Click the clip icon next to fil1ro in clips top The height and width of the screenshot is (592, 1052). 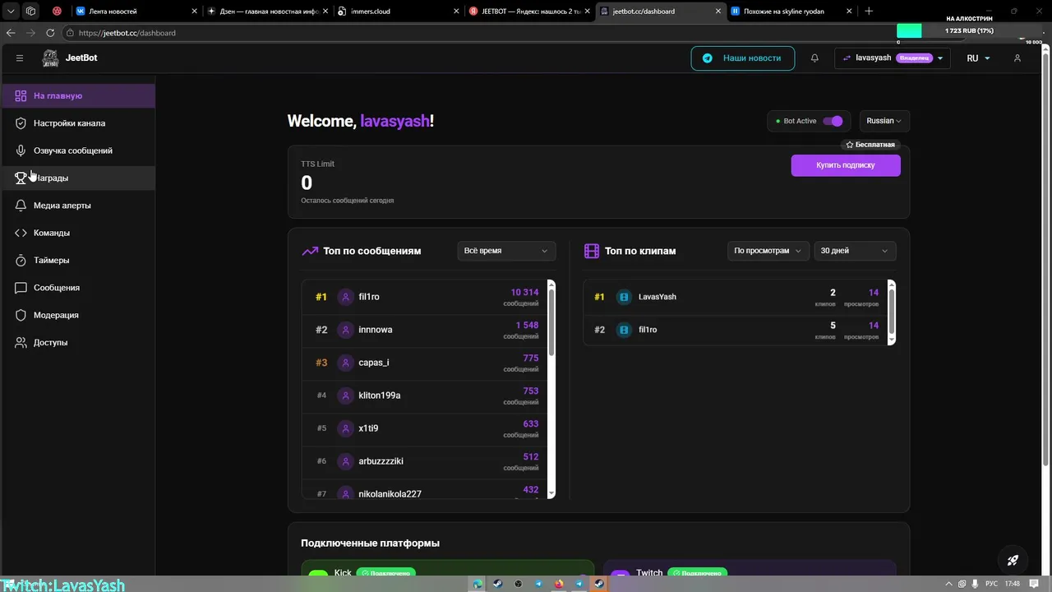pos(624,330)
